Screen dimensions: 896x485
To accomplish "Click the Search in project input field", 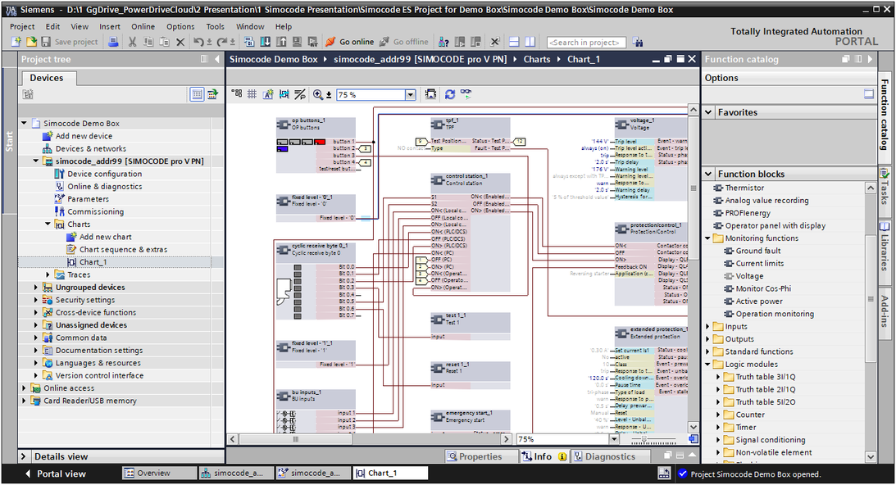I will click(587, 42).
